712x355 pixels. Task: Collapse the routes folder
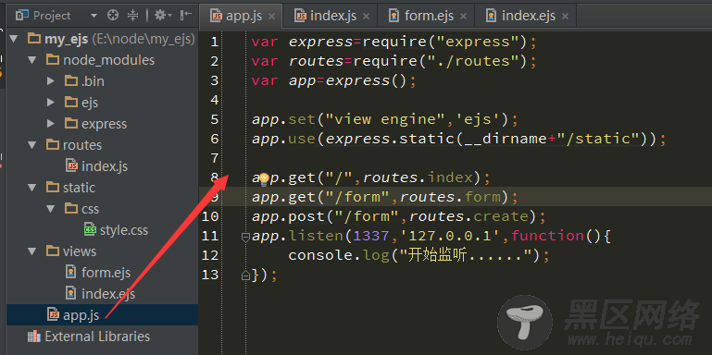(x=31, y=145)
